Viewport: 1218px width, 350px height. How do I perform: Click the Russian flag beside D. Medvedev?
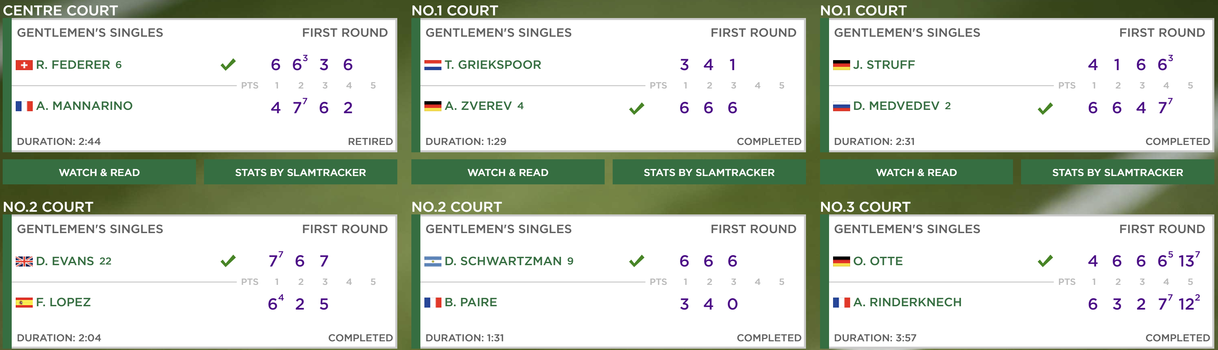841,106
